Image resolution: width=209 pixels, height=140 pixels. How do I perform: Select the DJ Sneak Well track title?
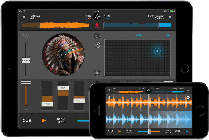pos(35,17)
